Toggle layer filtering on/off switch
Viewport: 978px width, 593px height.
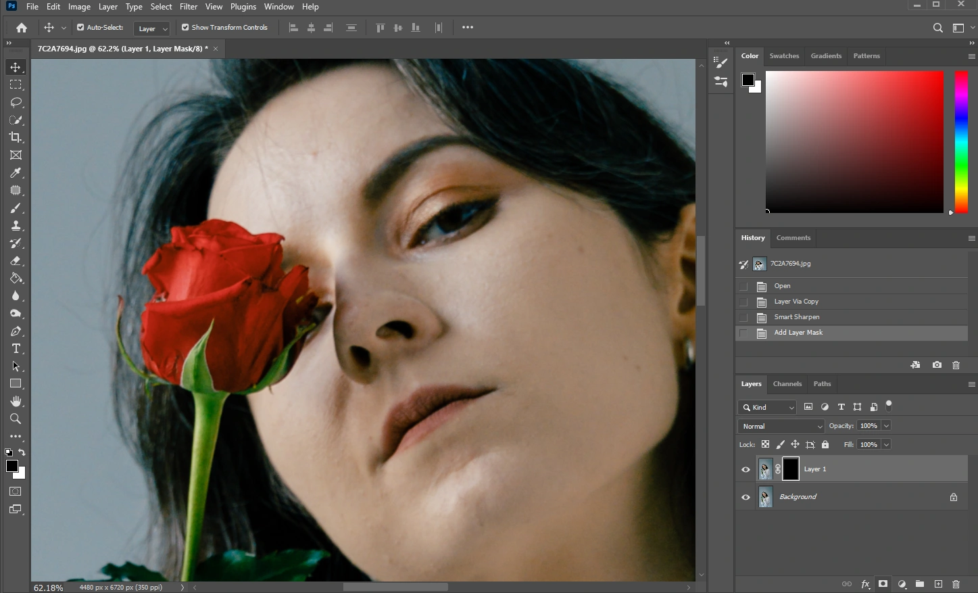tap(889, 406)
